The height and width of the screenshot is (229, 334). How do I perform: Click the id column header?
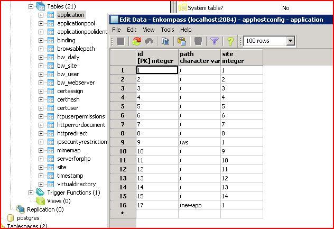(x=157, y=57)
